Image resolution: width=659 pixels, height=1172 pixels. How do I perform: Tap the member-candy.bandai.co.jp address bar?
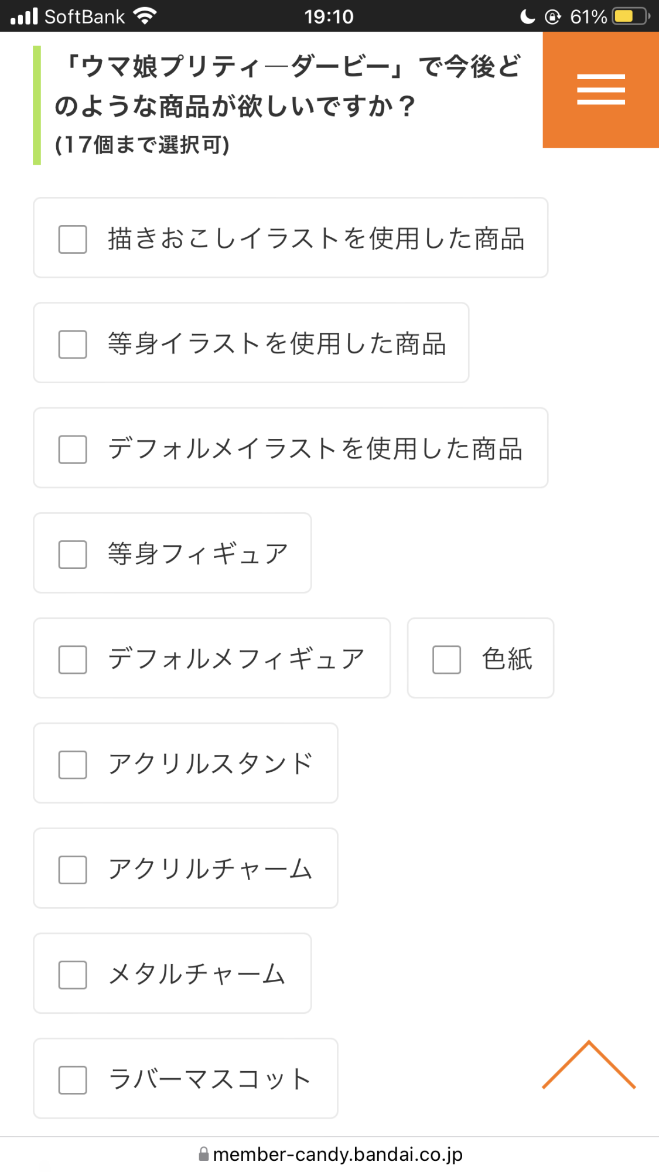(x=337, y=1154)
